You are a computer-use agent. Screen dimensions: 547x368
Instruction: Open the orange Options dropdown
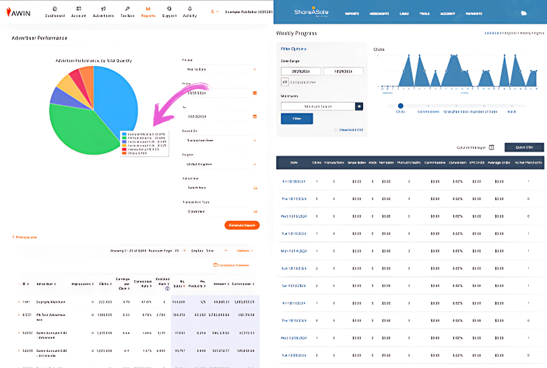(244, 251)
